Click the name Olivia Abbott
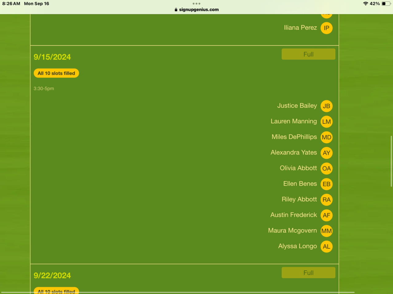The image size is (393, 294). point(298,168)
